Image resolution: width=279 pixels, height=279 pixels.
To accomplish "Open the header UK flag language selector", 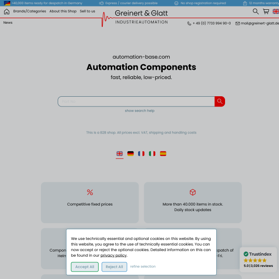I will tap(276, 11).
